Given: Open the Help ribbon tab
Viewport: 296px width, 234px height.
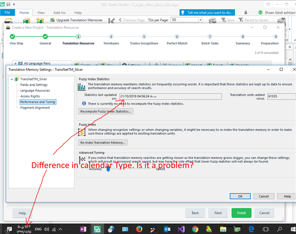Looking at the screenshot, I should (78, 13).
